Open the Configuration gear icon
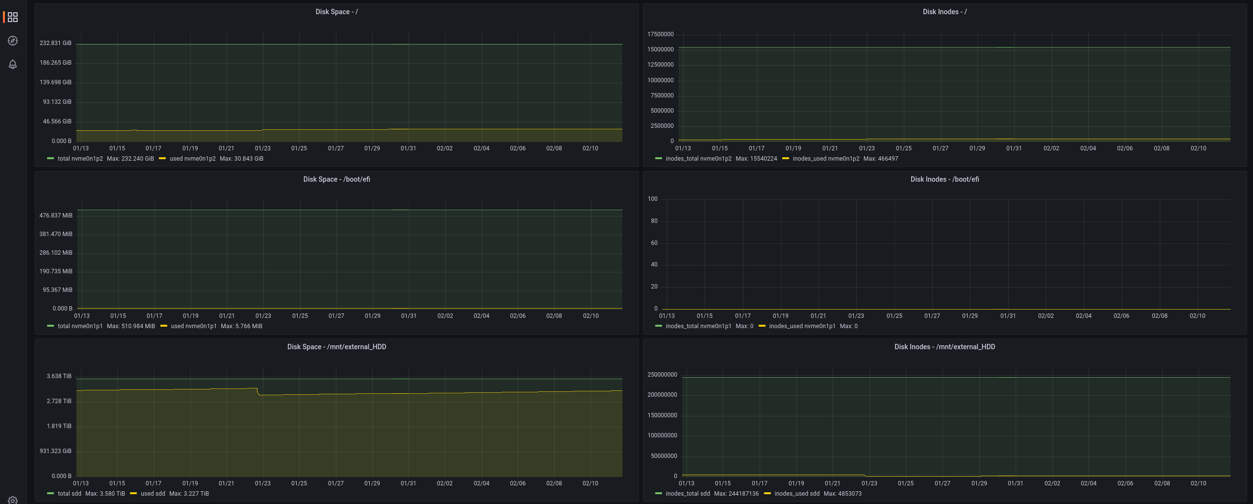This screenshot has width=1253, height=504. [13, 500]
